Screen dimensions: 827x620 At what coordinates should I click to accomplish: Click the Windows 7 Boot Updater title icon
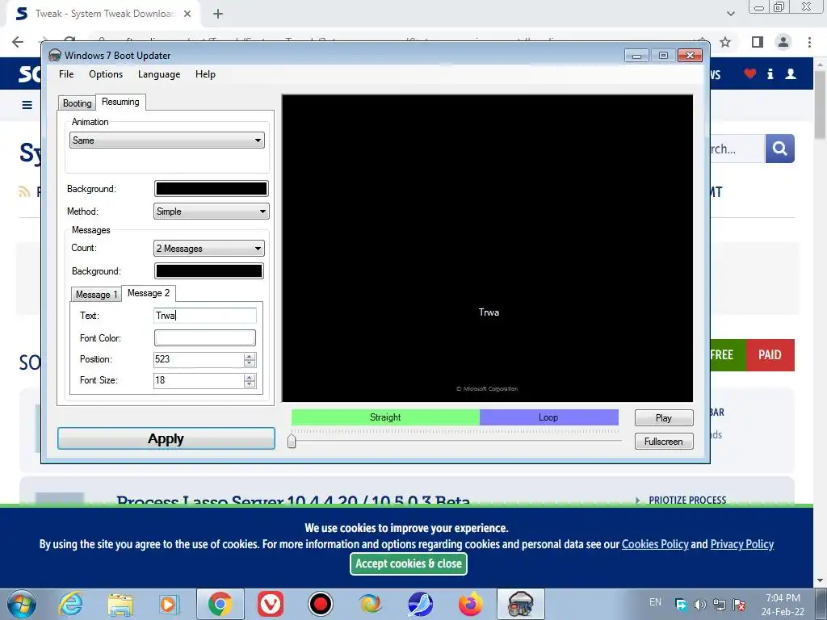54,56
